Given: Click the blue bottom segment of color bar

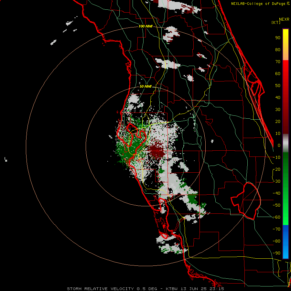Looking at the screenshot, I should 286,242.
